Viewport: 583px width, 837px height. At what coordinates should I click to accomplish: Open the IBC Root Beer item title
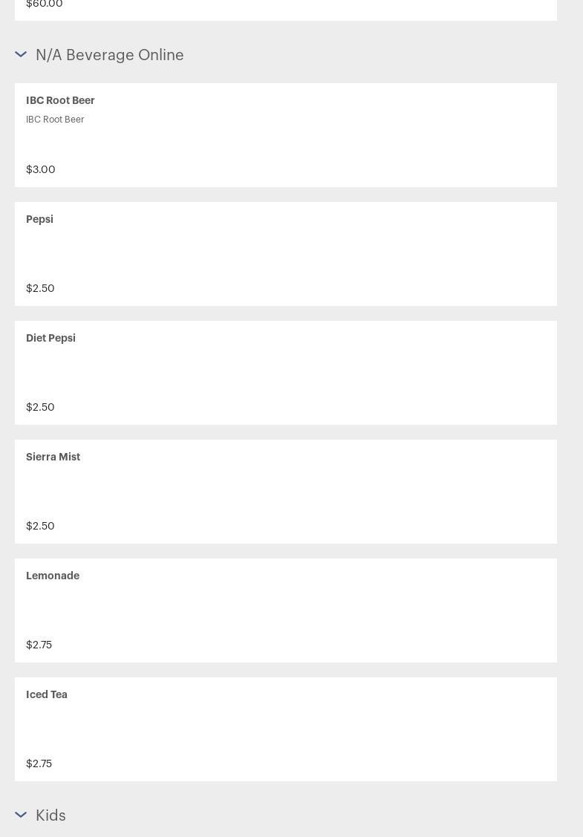point(60,100)
